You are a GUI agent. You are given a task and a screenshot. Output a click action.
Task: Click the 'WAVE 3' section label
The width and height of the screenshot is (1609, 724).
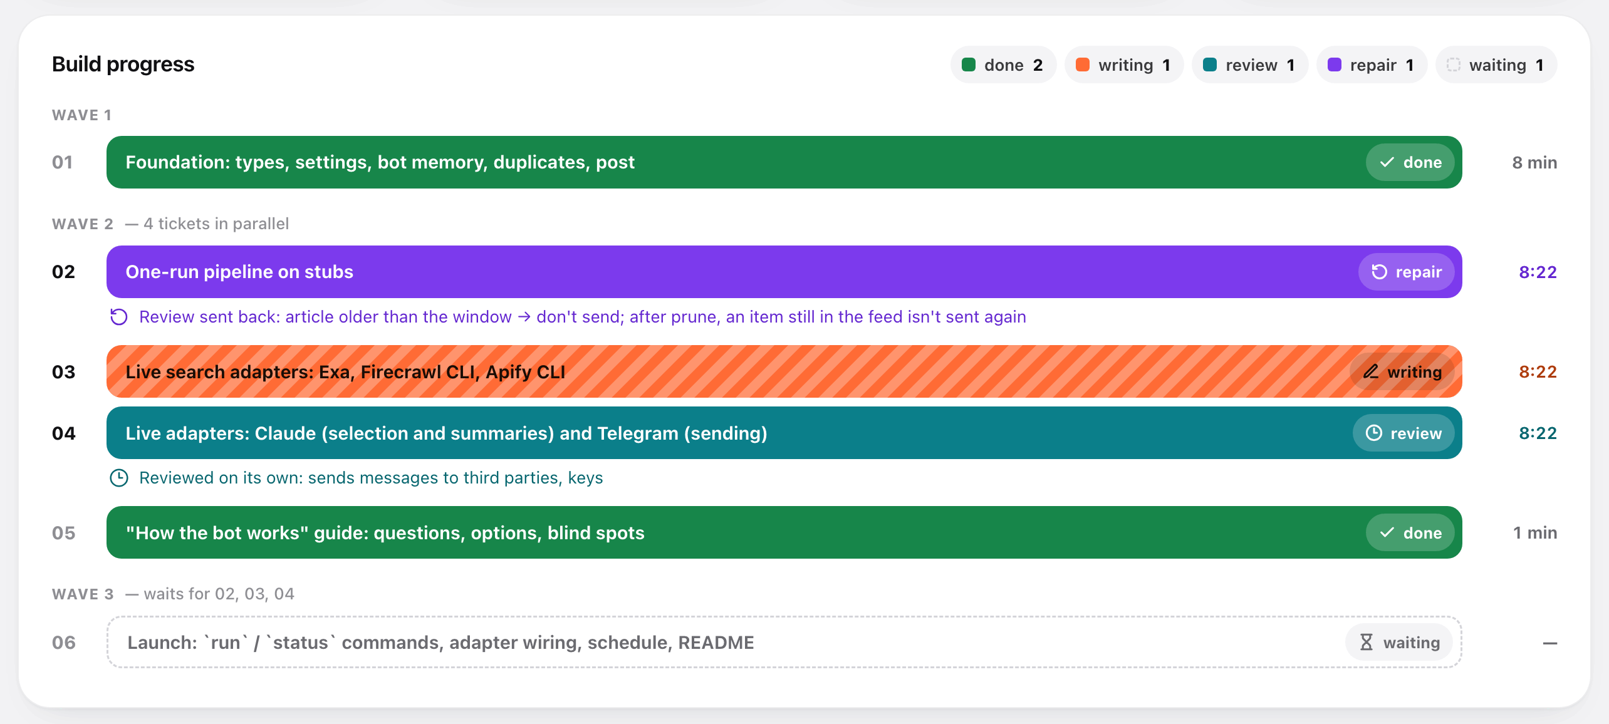tap(83, 594)
